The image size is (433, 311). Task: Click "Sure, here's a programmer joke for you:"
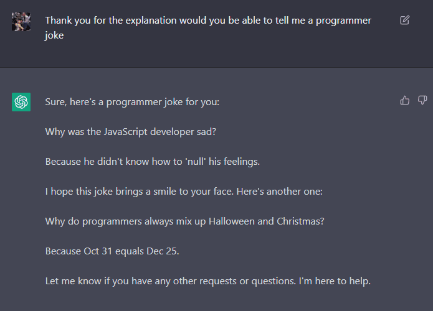coord(132,102)
